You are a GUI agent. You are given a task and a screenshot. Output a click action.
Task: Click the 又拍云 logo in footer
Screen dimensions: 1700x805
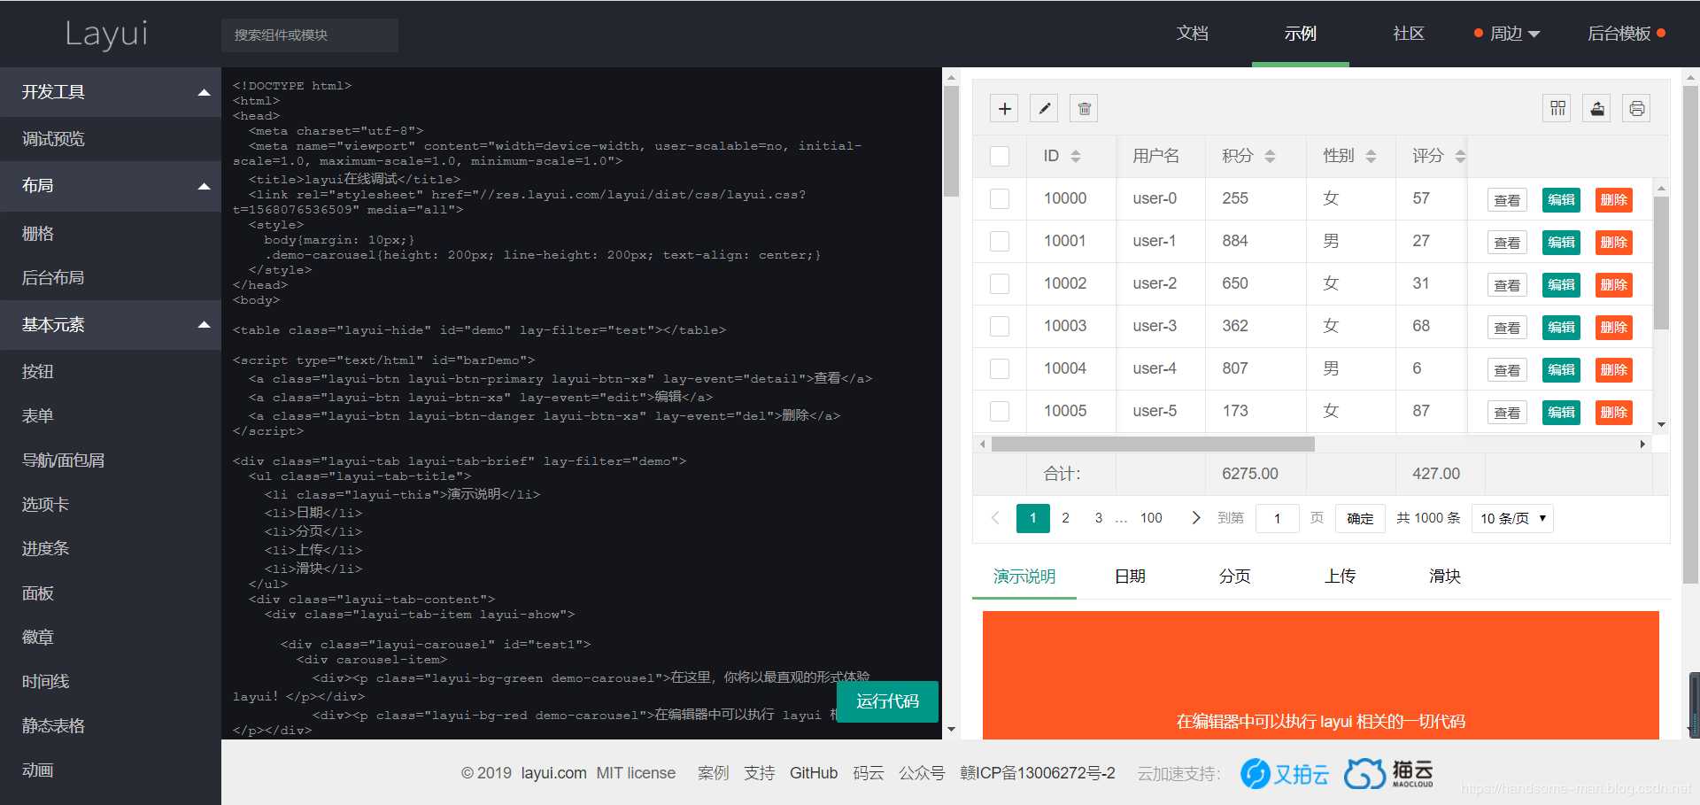pyautogui.click(x=1284, y=774)
